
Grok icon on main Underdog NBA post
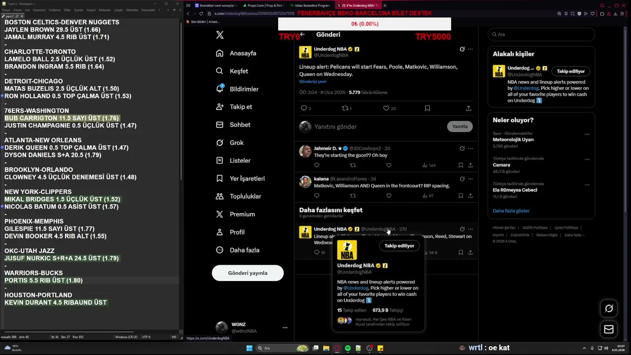click(x=462, y=49)
